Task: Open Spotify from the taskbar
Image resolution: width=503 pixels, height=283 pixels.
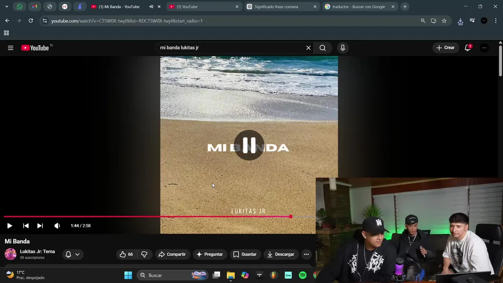Action: pos(303,275)
